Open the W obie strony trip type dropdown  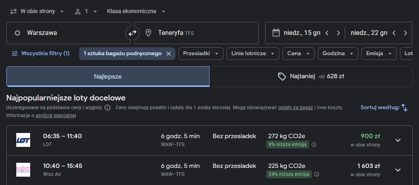tap(37, 12)
